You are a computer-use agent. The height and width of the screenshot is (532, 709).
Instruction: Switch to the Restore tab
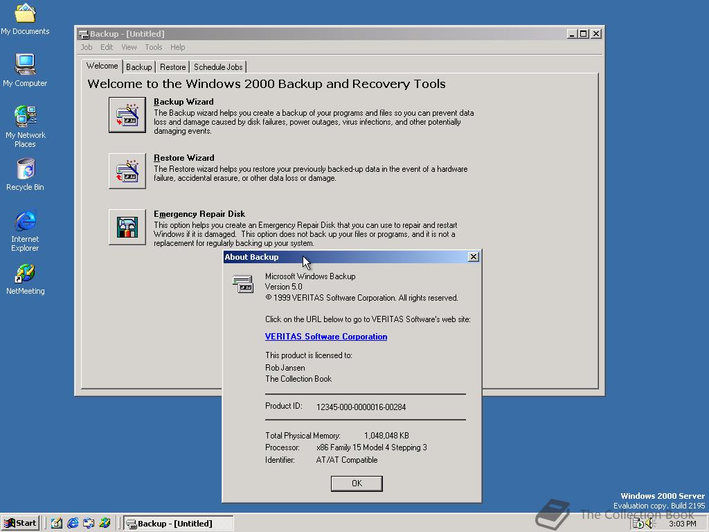click(x=172, y=67)
